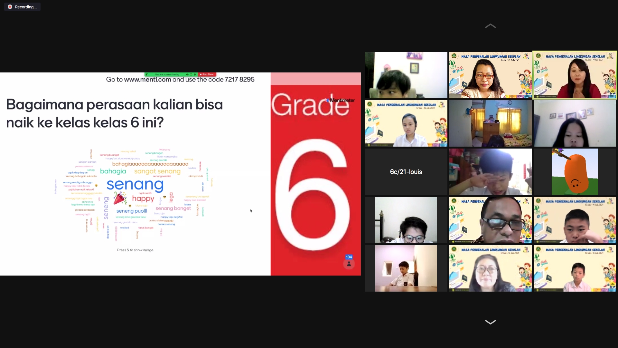Select the bedroom with yellow curtains tile
Screen dimensions: 618x348
click(490, 123)
